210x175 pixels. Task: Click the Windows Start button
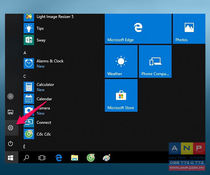tap(10, 158)
